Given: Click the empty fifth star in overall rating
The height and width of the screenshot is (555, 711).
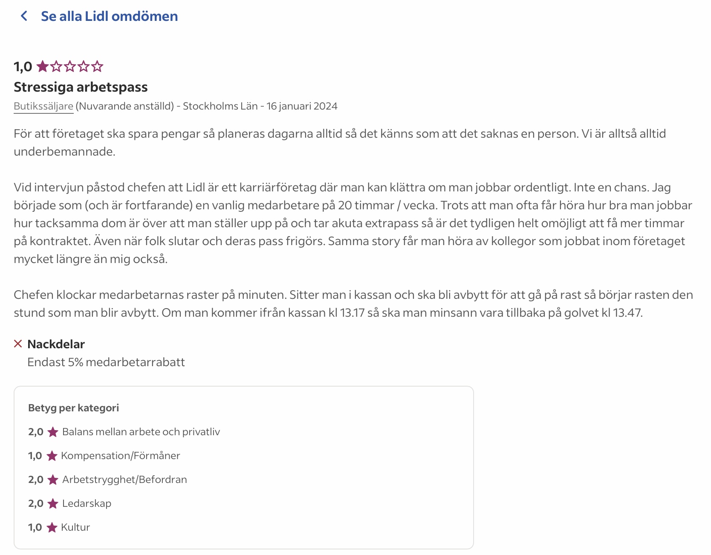Looking at the screenshot, I should pyautogui.click(x=98, y=66).
